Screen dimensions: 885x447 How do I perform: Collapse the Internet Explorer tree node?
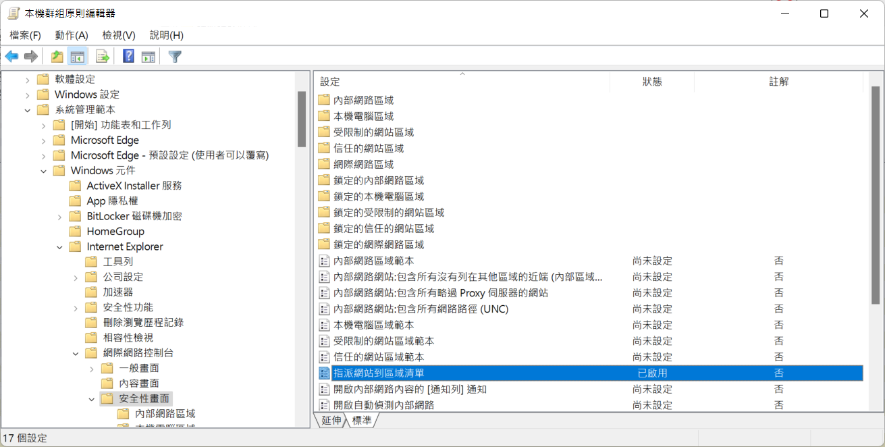tap(59, 247)
